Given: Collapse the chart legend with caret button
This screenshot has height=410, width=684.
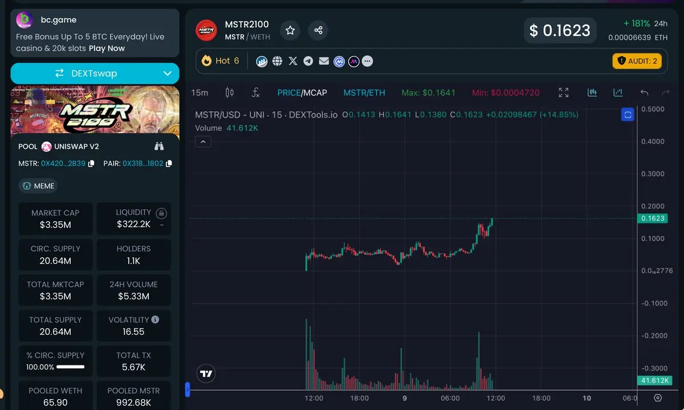Looking at the screenshot, I should (x=203, y=141).
